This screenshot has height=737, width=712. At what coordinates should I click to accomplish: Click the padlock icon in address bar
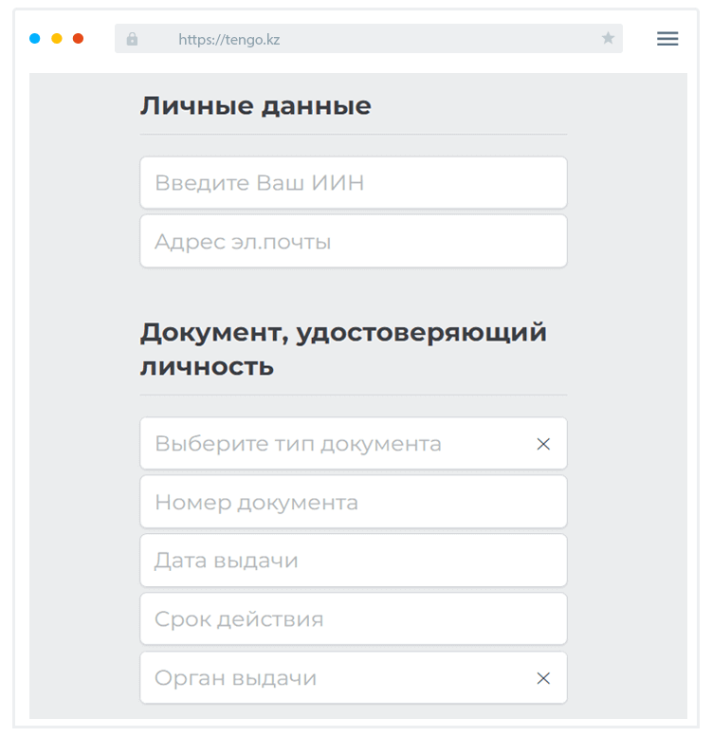coord(132,39)
